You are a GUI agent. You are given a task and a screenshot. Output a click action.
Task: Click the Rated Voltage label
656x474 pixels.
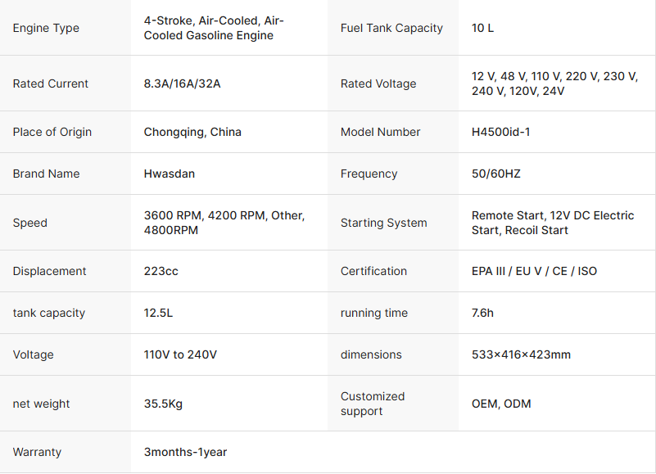[378, 84]
